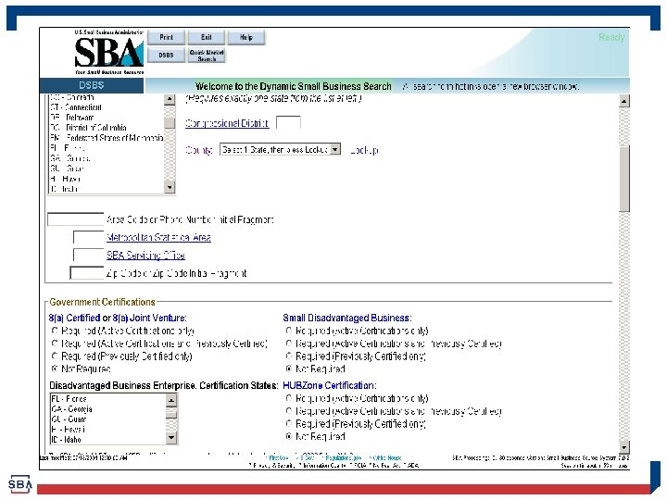
Task: Click the main page scrollbar down arrow
Action: 624,447
